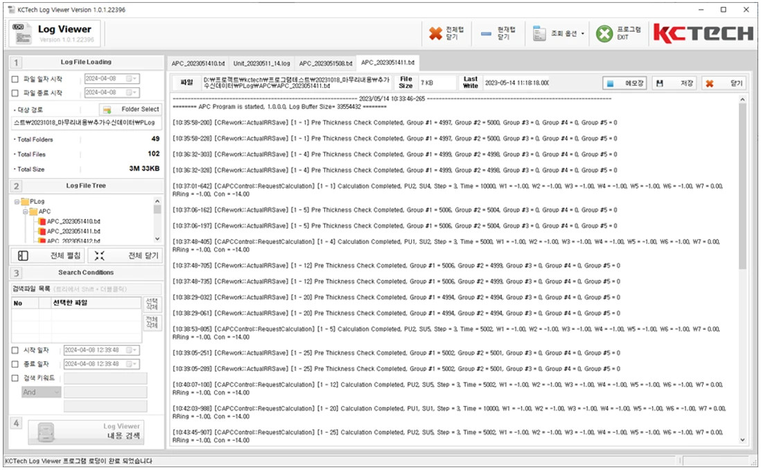The height and width of the screenshot is (470, 761).
Task: Enable the 검색 키워드 checkbox
Action: [15, 378]
